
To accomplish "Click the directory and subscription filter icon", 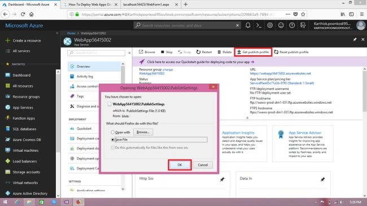I will pyautogui.click(x=303, y=25).
